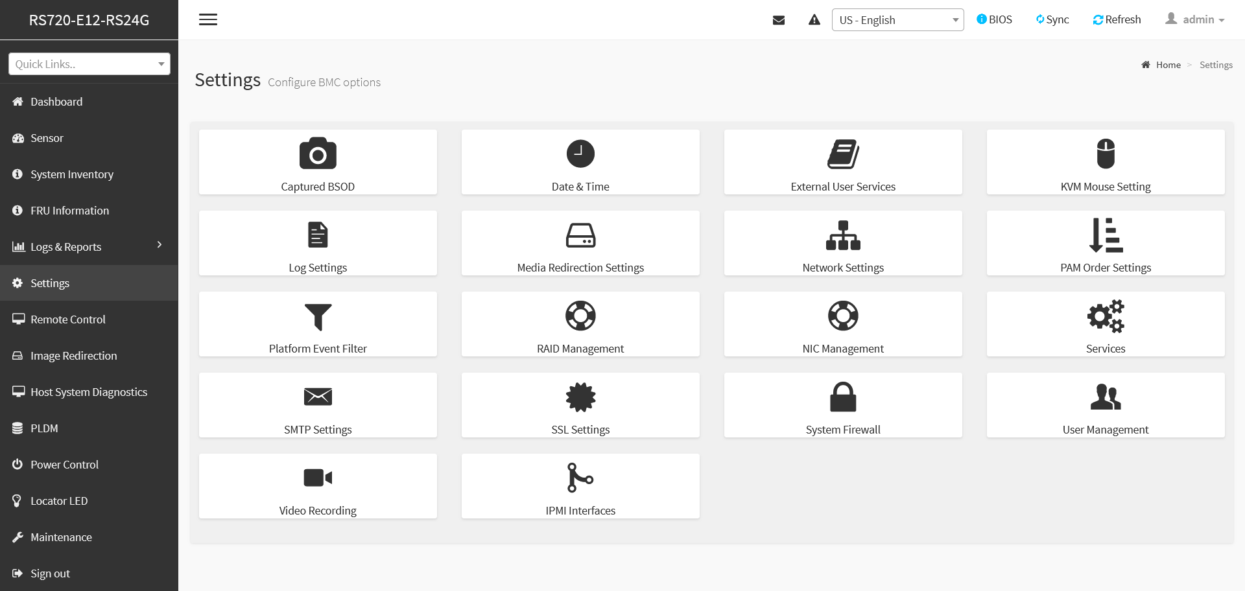
Task: Open the Captured BSOD camera icon
Action: coord(318,154)
